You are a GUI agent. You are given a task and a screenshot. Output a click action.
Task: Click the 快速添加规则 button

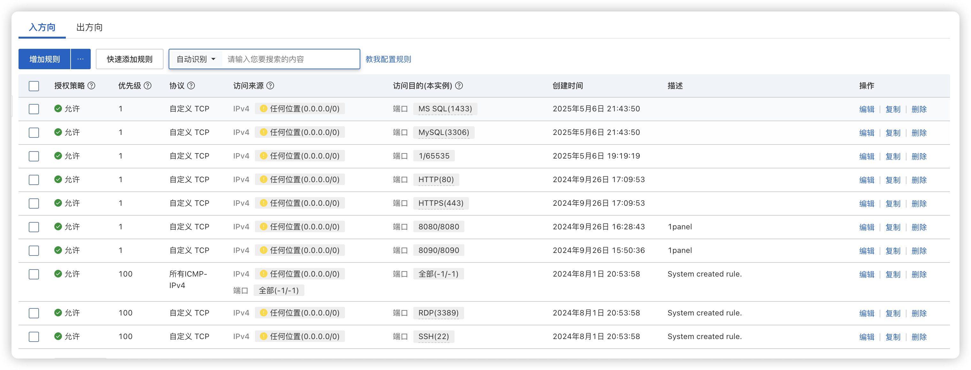click(129, 59)
